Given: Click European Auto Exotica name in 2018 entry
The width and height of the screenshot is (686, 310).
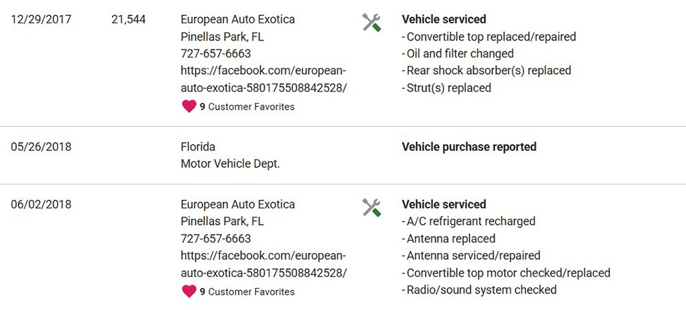Looking at the screenshot, I should [x=237, y=204].
